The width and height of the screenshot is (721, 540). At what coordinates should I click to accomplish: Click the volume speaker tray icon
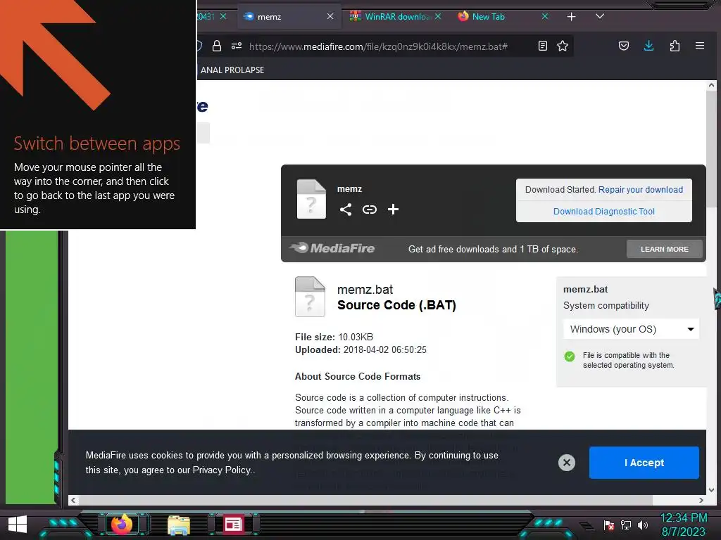[643, 525]
